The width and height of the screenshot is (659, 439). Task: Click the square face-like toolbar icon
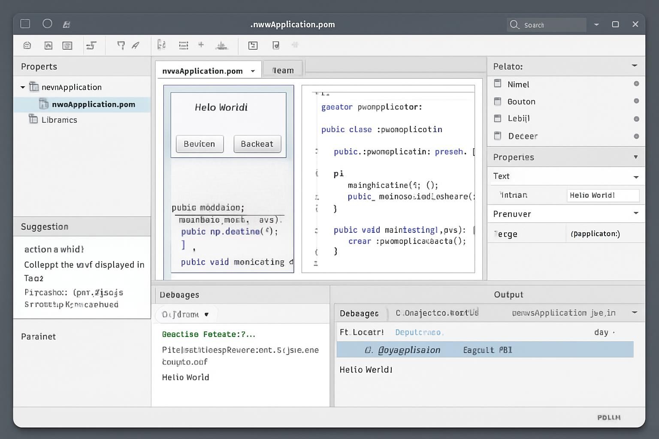tap(253, 45)
